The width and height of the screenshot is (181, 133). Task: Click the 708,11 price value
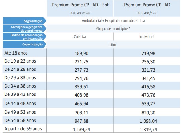click(81, 113)
